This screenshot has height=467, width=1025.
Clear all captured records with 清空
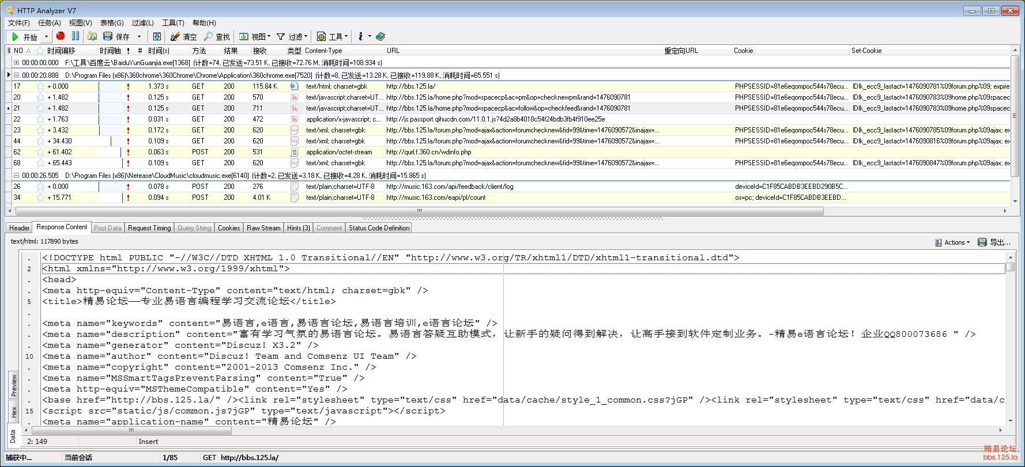pos(184,36)
